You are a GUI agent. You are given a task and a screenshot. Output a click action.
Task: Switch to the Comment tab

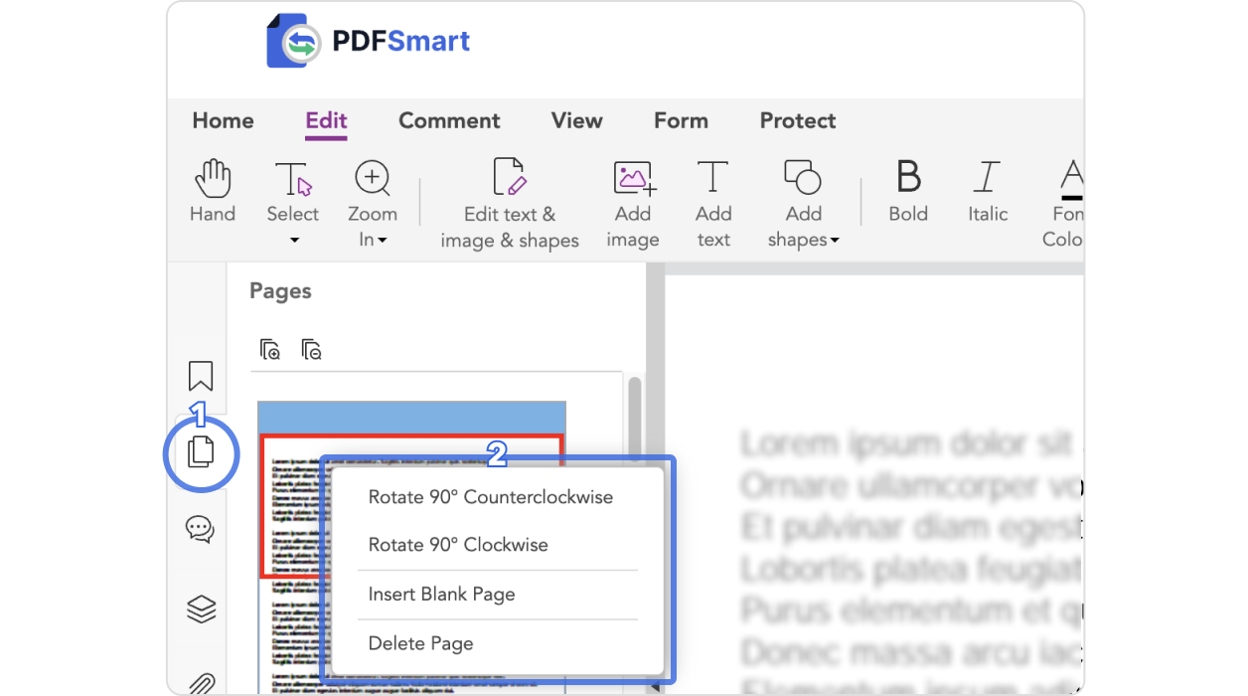point(449,120)
